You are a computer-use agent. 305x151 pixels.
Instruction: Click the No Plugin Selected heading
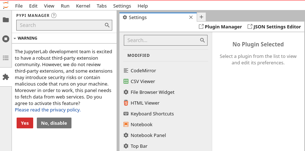[258, 44]
